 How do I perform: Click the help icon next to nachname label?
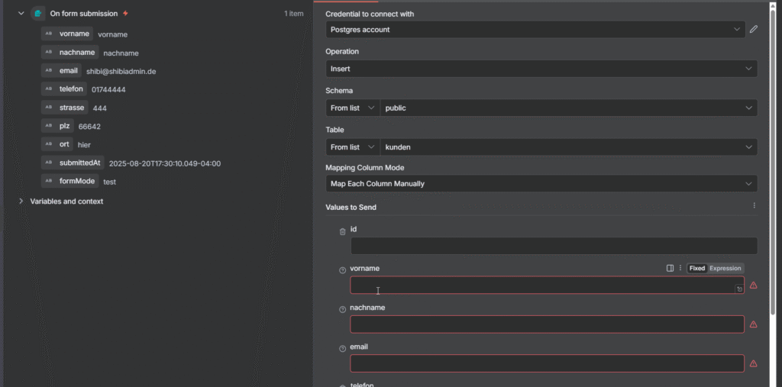click(342, 308)
